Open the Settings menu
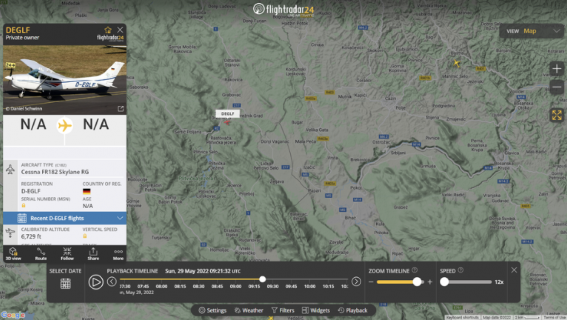Image resolution: width=567 pixels, height=320 pixels. (x=212, y=310)
